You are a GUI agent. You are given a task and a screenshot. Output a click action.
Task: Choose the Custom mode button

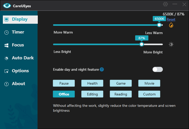(x=149, y=94)
